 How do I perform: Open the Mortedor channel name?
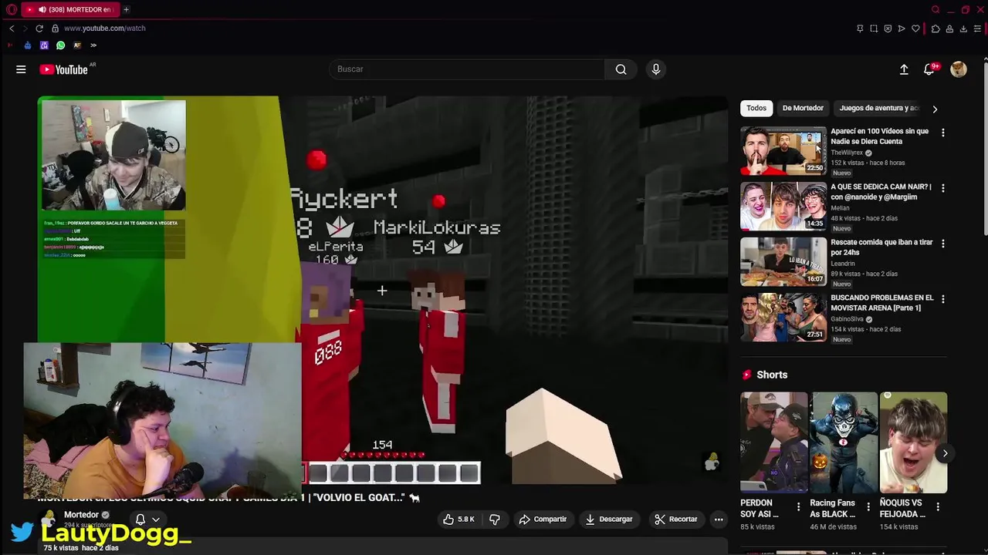[x=81, y=515]
